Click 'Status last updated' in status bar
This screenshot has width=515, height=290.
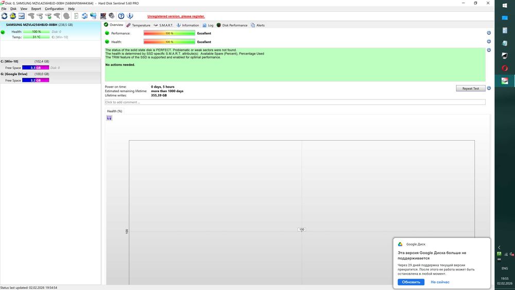(x=28, y=287)
